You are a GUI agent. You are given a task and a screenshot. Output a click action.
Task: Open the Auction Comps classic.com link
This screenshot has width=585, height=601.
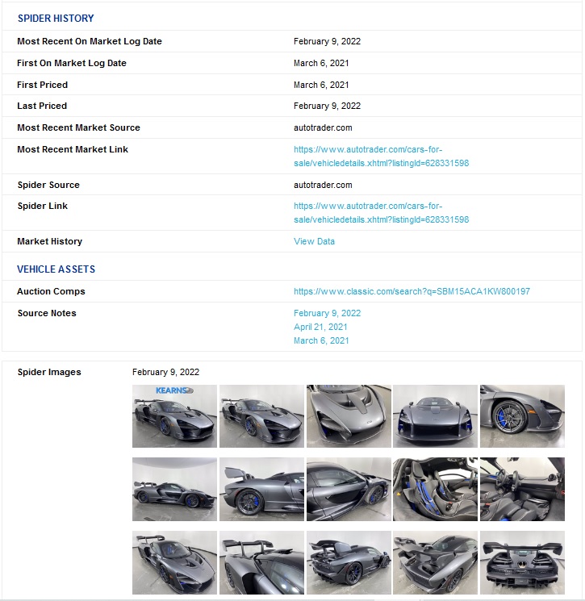point(412,291)
